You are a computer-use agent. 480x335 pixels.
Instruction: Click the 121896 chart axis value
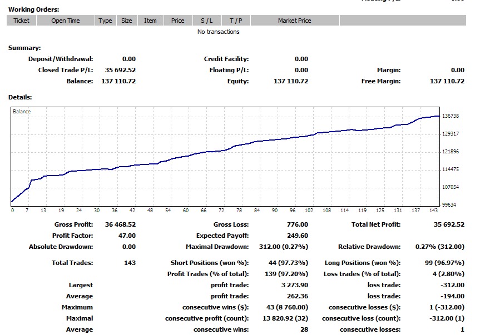coord(451,152)
